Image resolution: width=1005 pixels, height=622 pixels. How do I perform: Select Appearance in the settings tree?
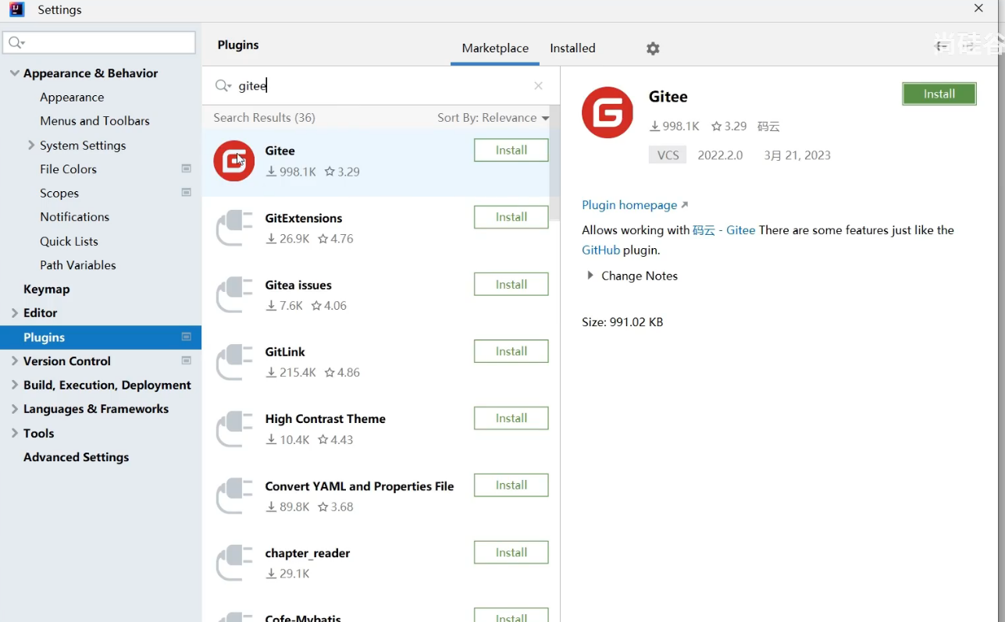tap(72, 98)
